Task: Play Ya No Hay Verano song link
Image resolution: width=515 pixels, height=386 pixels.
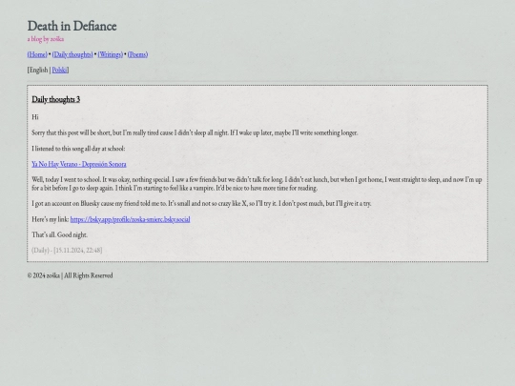Action: pos(79,164)
